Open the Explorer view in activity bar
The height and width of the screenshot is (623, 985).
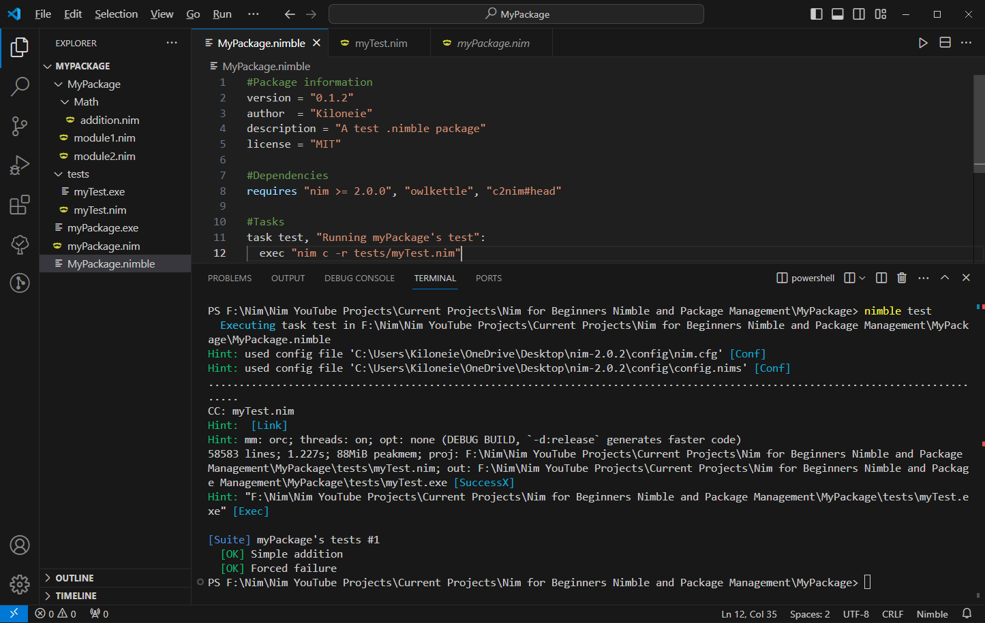[20, 47]
